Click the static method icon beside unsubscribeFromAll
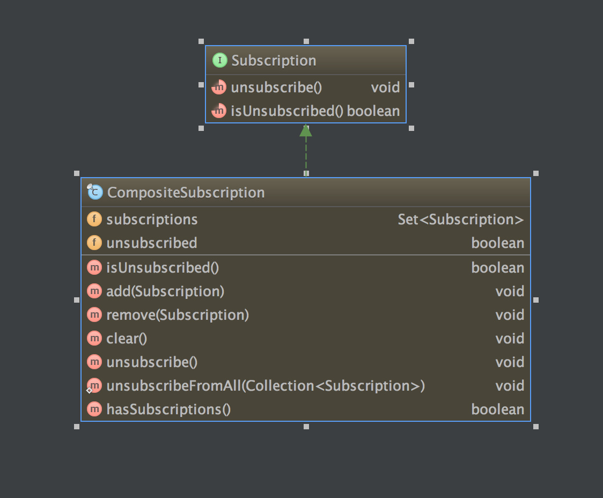This screenshot has height=498, width=603. coord(94,386)
